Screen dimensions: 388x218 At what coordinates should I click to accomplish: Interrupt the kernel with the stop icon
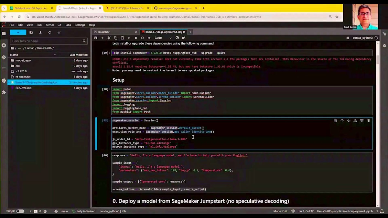click(x=135, y=38)
